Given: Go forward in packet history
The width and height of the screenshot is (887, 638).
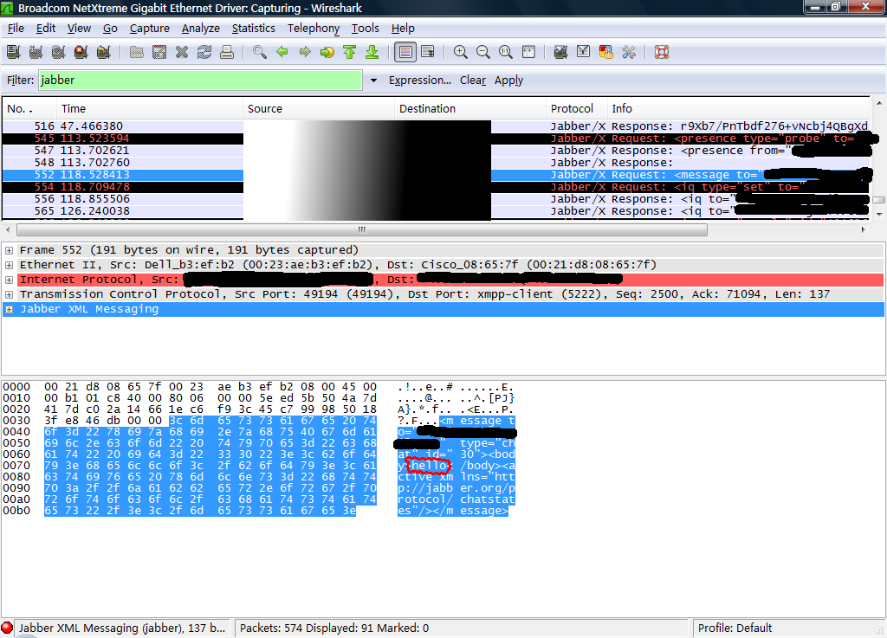Looking at the screenshot, I should pos(305,53).
